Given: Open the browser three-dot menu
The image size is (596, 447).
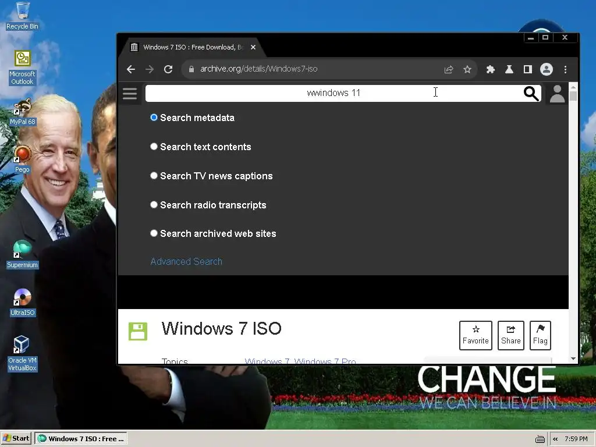Looking at the screenshot, I should pyautogui.click(x=565, y=69).
